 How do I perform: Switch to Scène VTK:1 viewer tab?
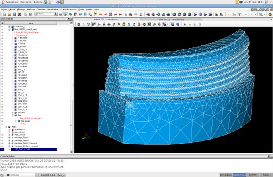[x=107, y=20]
